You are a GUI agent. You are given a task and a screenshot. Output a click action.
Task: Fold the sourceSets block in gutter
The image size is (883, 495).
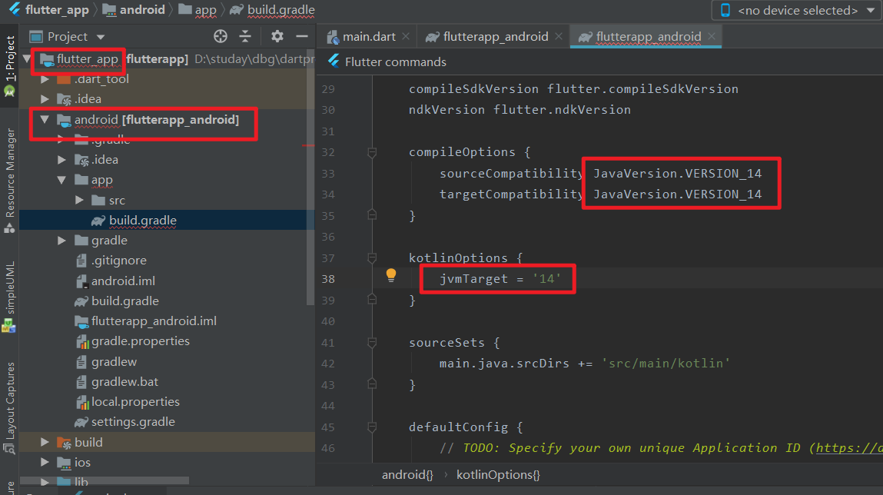(x=372, y=342)
